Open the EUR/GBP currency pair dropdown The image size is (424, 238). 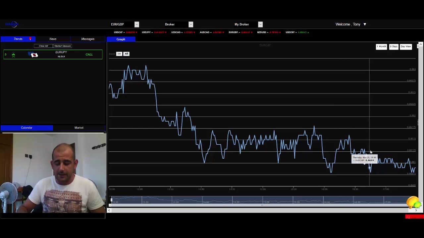coord(136,24)
